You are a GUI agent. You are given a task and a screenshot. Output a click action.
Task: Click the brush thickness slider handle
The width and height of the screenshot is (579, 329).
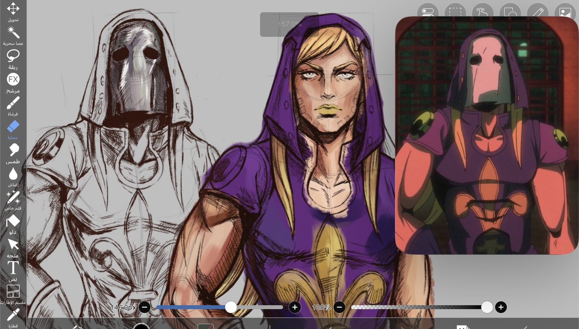pos(231,307)
